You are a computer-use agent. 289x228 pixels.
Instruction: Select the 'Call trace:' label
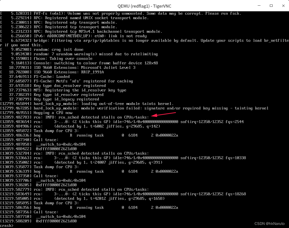(x=45, y=140)
